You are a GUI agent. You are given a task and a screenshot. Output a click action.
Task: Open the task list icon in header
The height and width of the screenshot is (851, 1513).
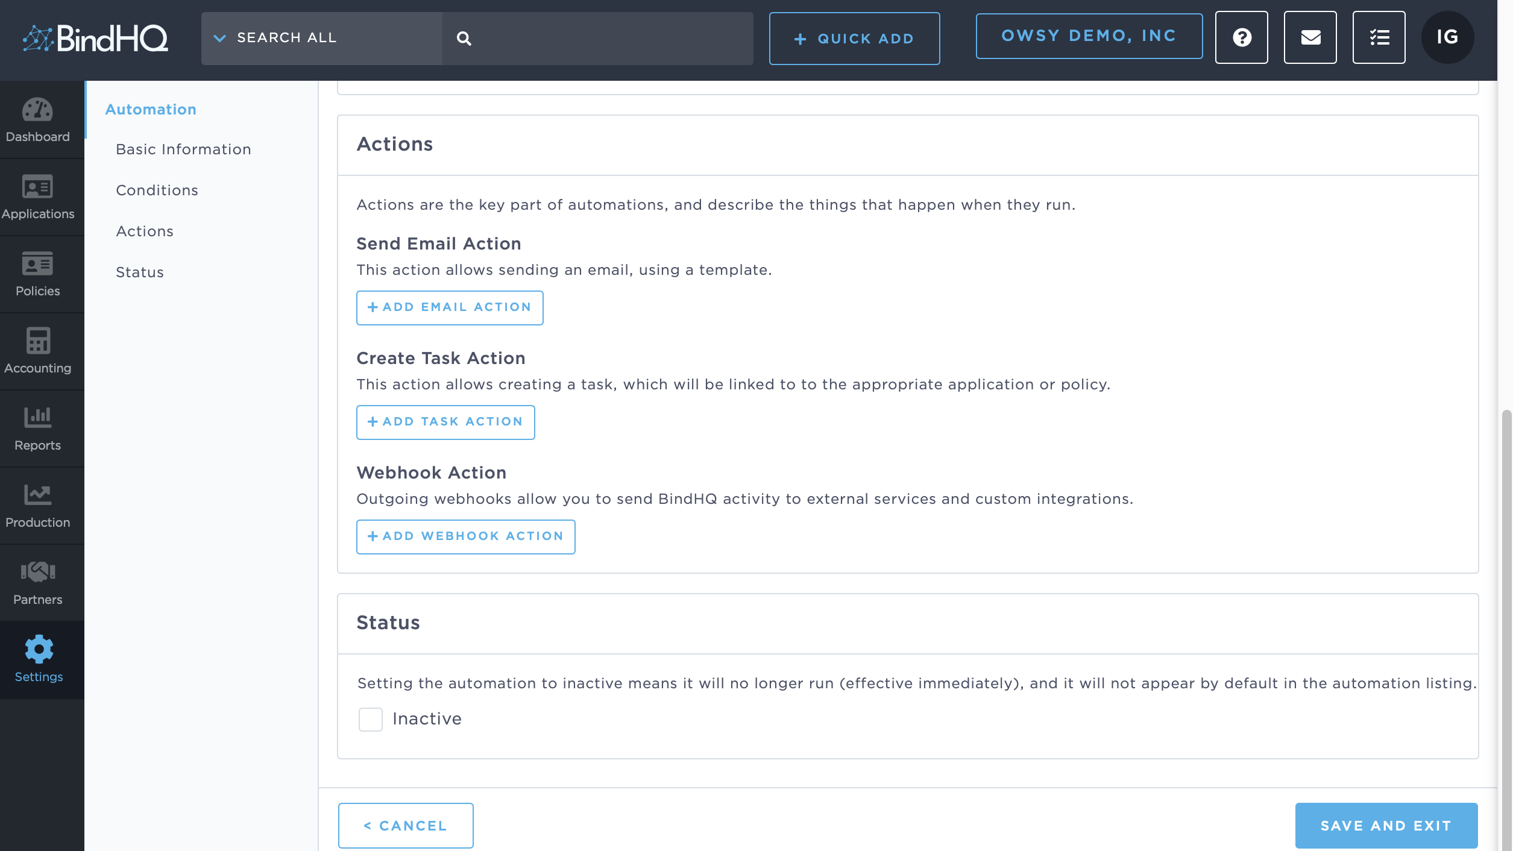(x=1379, y=38)
